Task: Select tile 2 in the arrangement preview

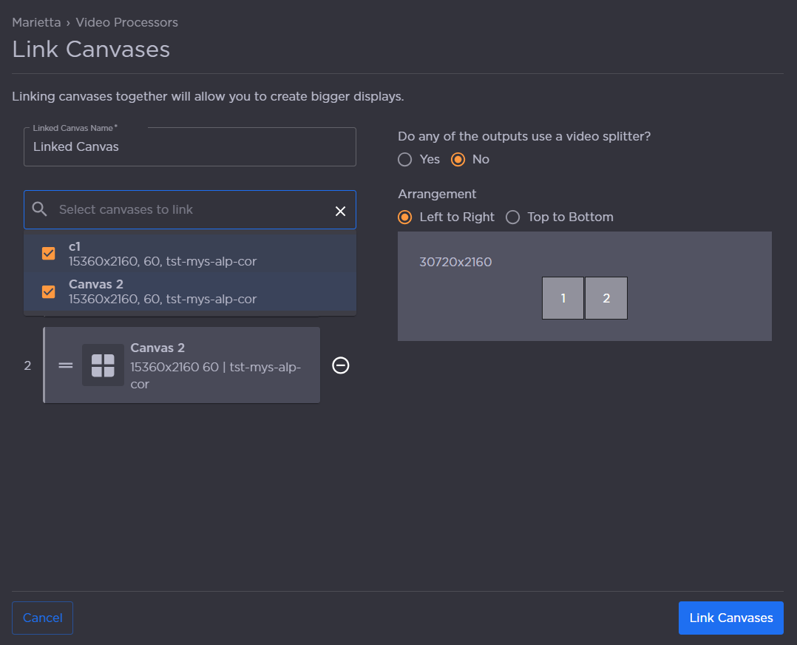Action: (x=606, y=297)
